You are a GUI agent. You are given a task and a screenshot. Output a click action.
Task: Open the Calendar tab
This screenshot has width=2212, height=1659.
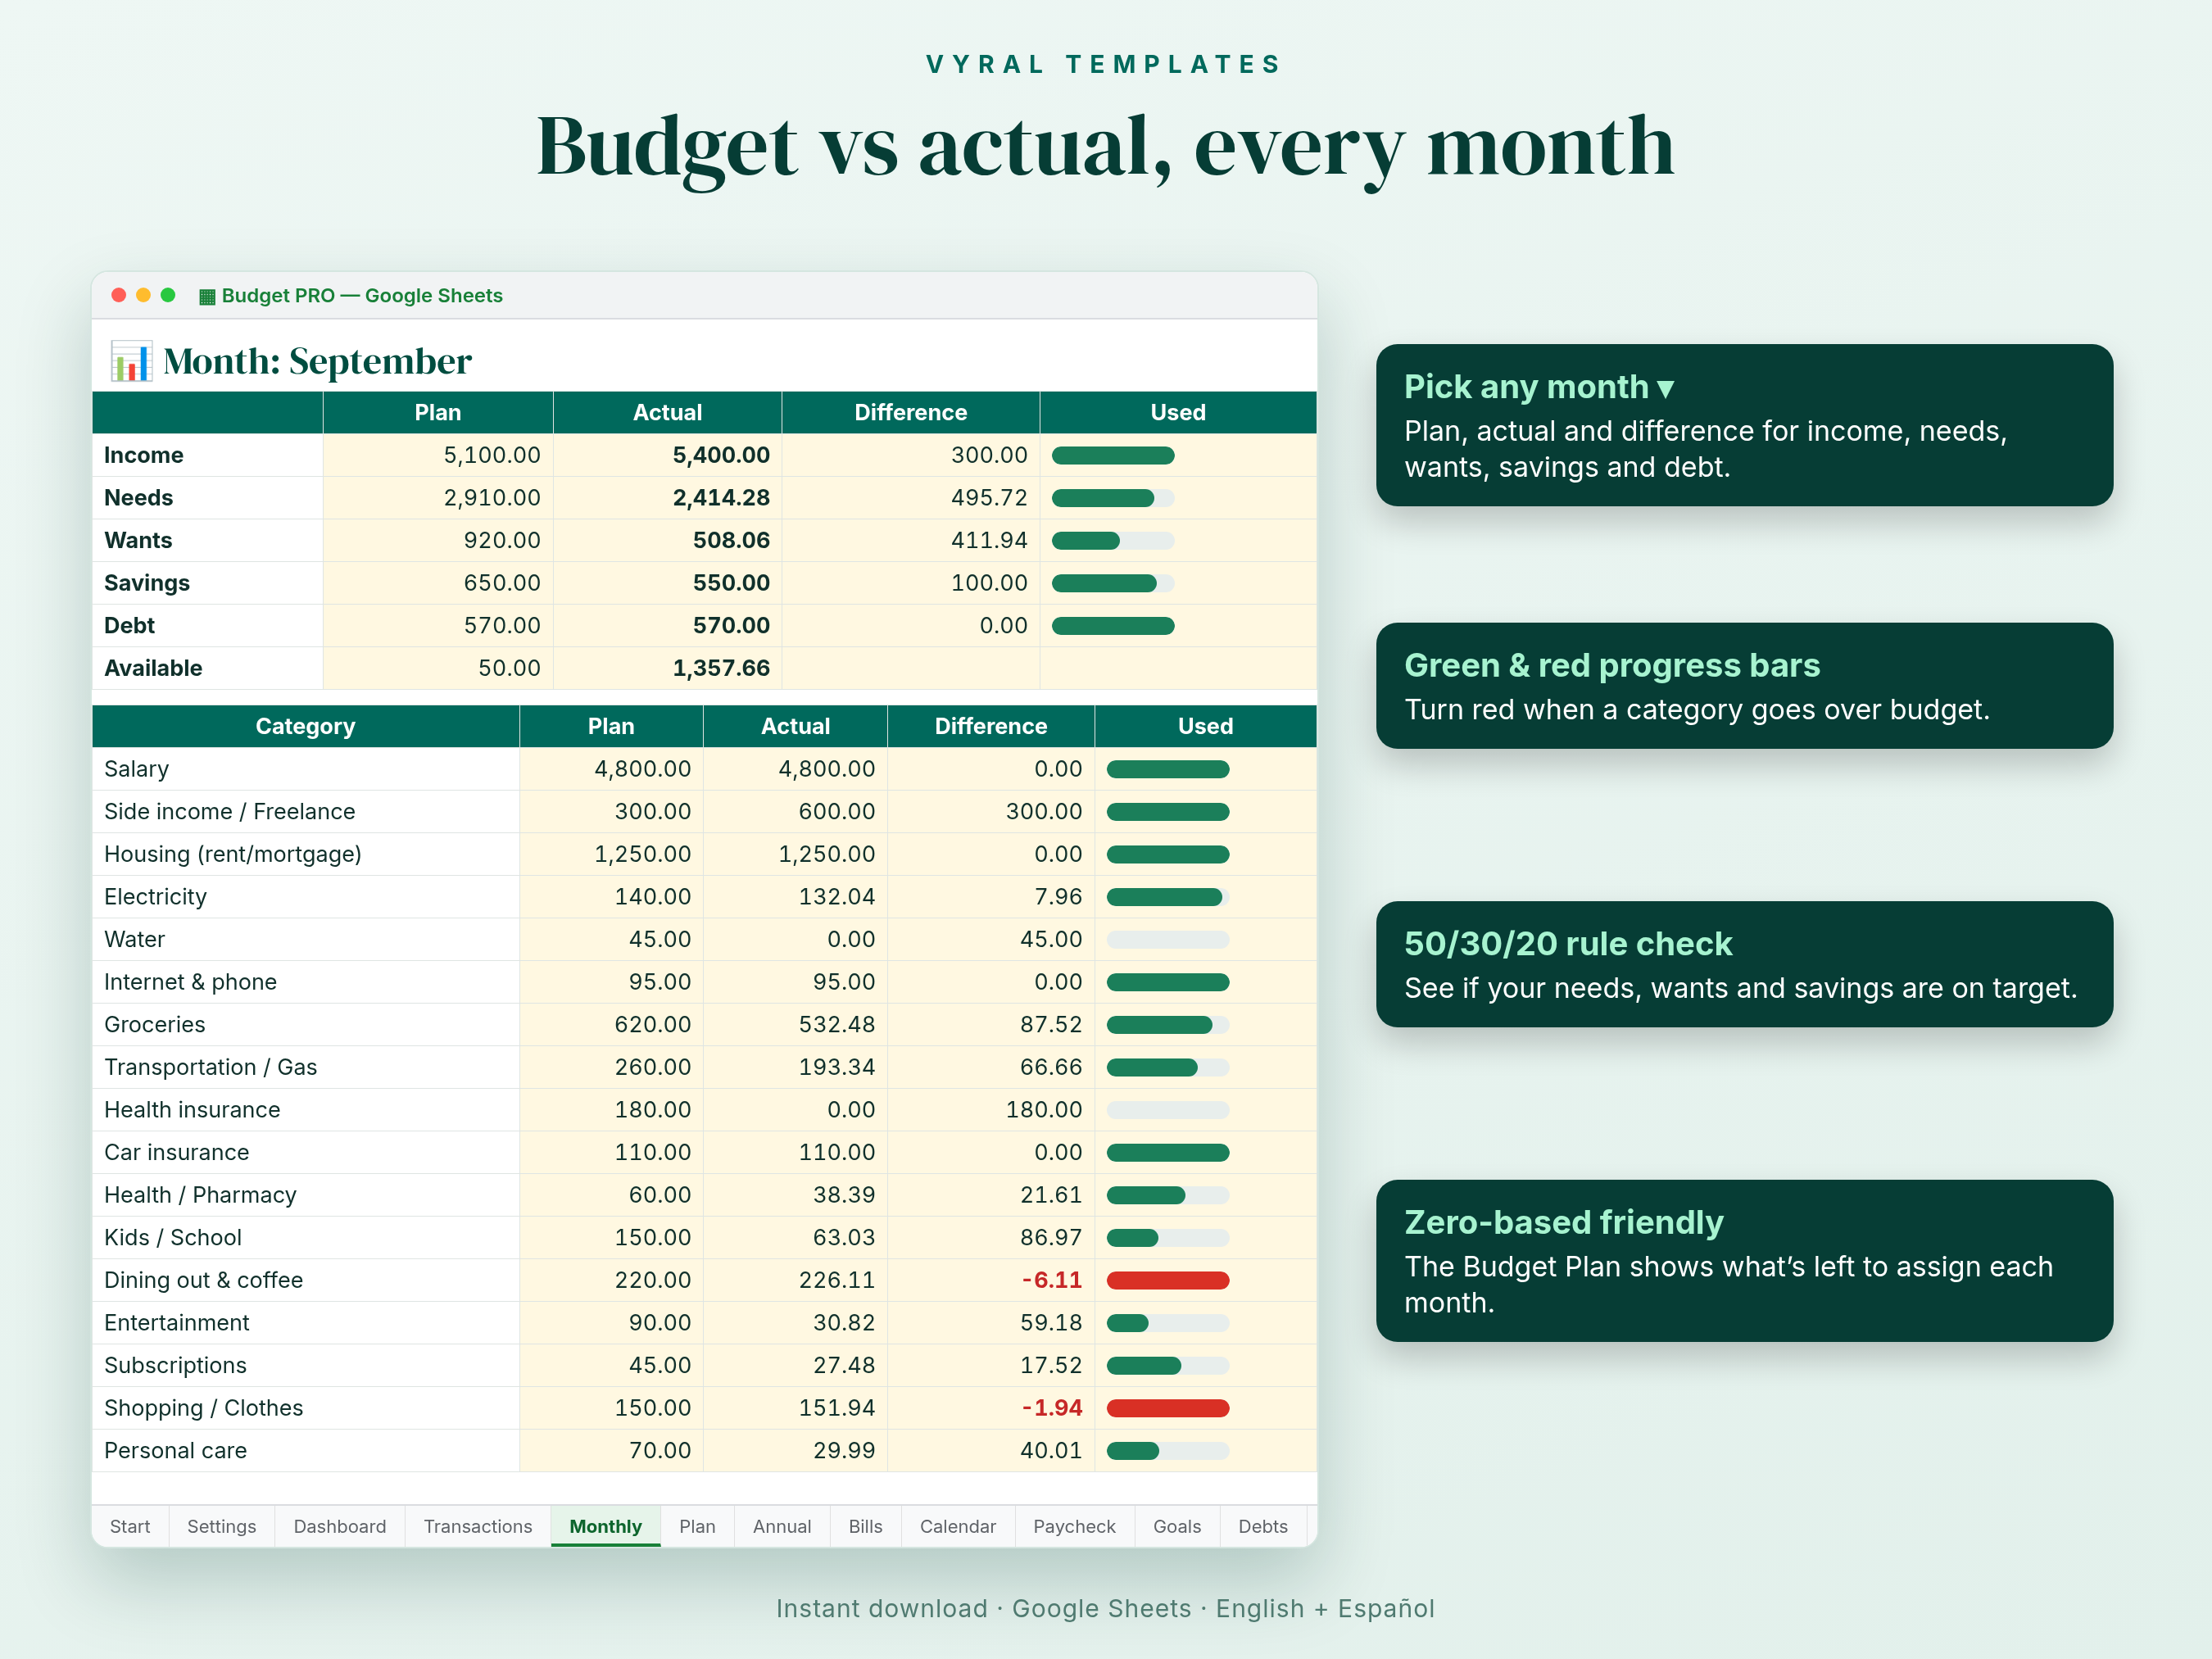pos(958,1526)
